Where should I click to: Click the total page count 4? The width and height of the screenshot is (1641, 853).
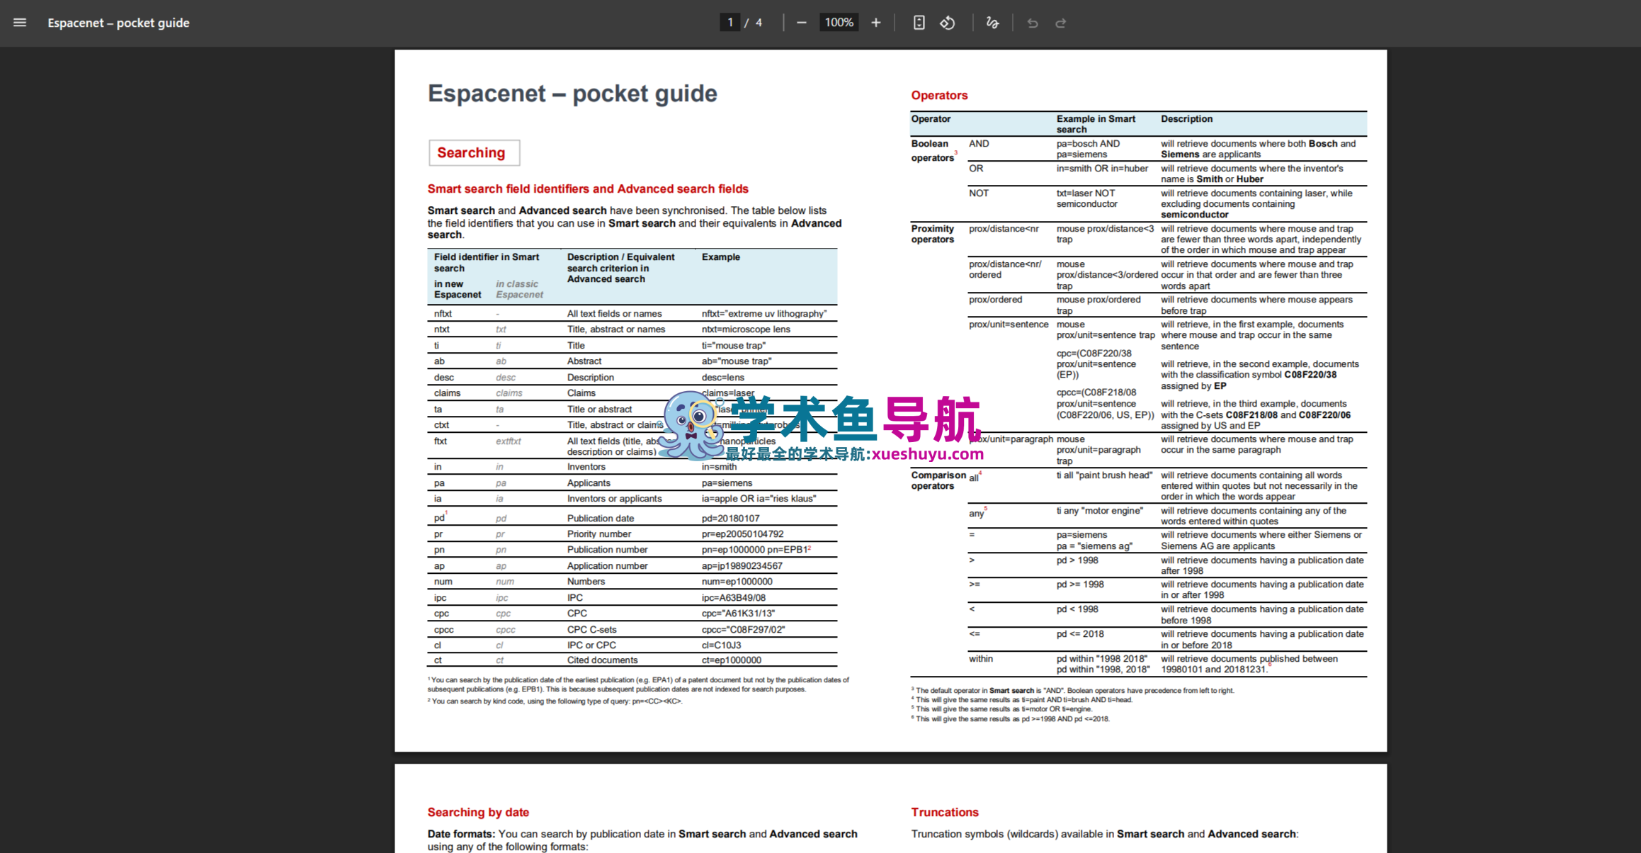click(x=759, y=23)
